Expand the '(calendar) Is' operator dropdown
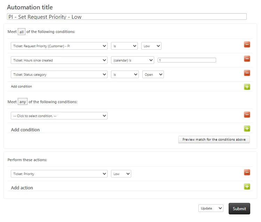The width and height of the screenshot is (261, 222). [x=133, y=60]
